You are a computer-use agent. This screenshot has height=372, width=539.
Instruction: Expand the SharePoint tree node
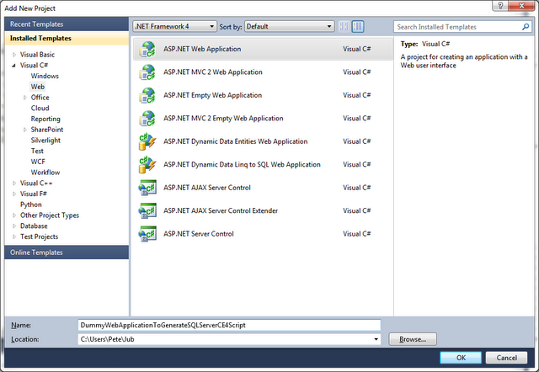coord(25,130)
